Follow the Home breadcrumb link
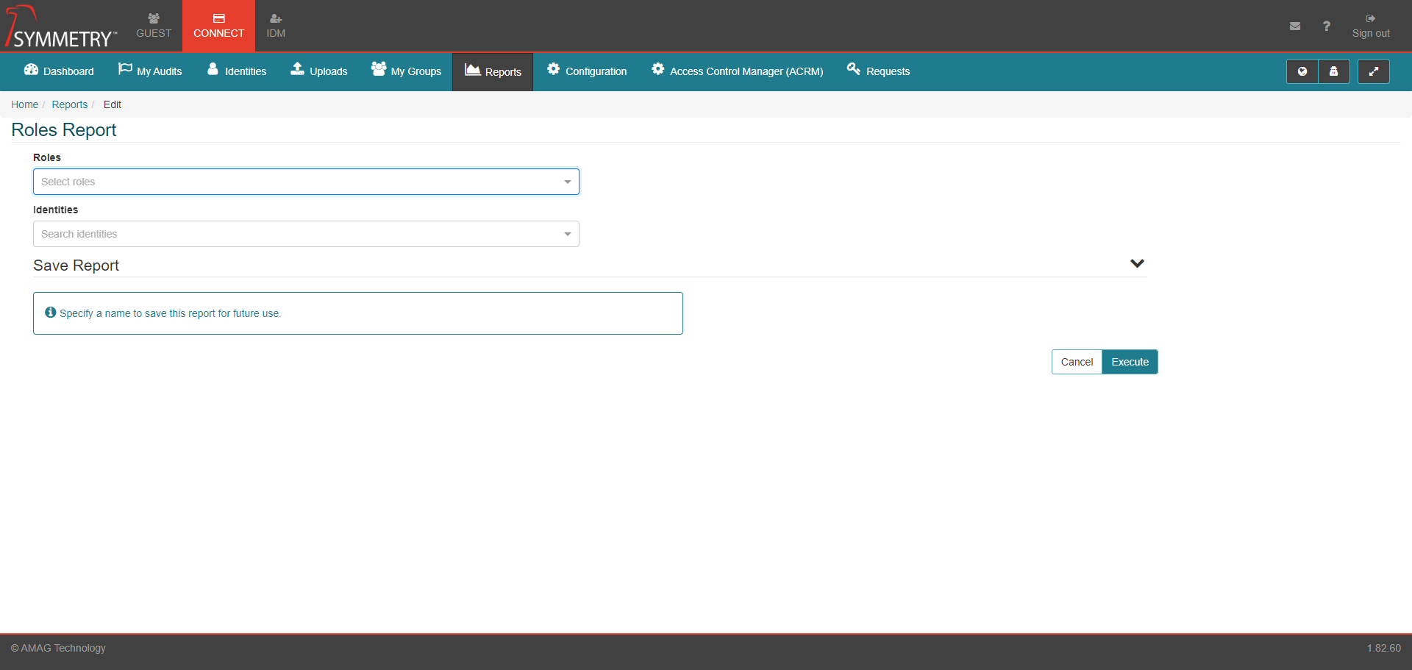The height and width of the screenshot is (670, 1412). [24, 104]
